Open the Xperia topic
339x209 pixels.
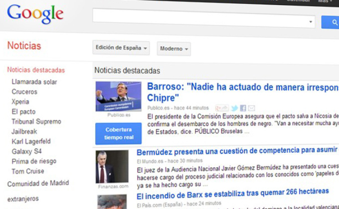point(20,102)
